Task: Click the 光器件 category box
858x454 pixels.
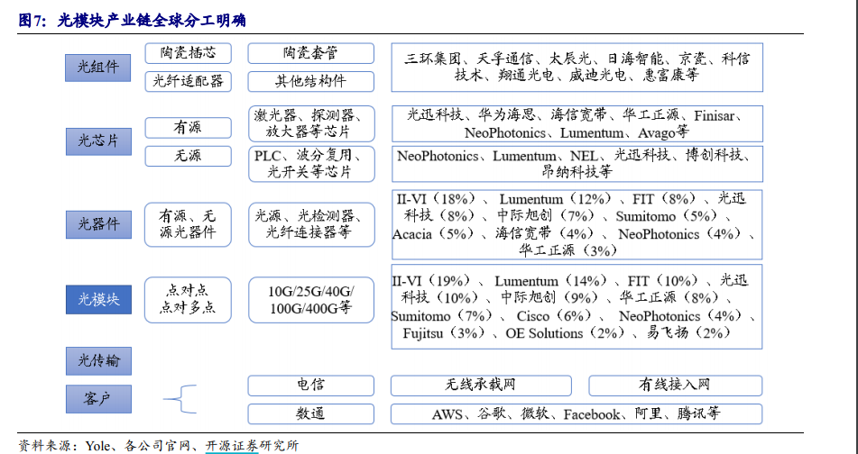Action: tap(98, 224)
